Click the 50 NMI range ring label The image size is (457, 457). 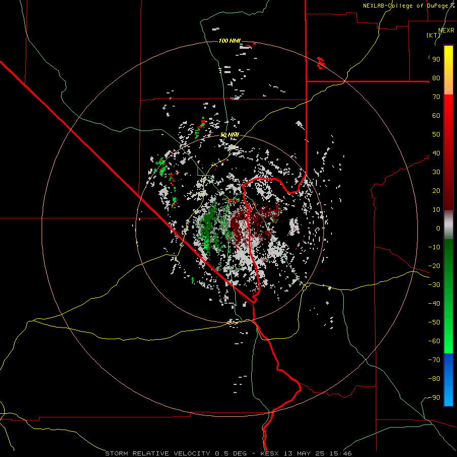(x=230, y=135)
